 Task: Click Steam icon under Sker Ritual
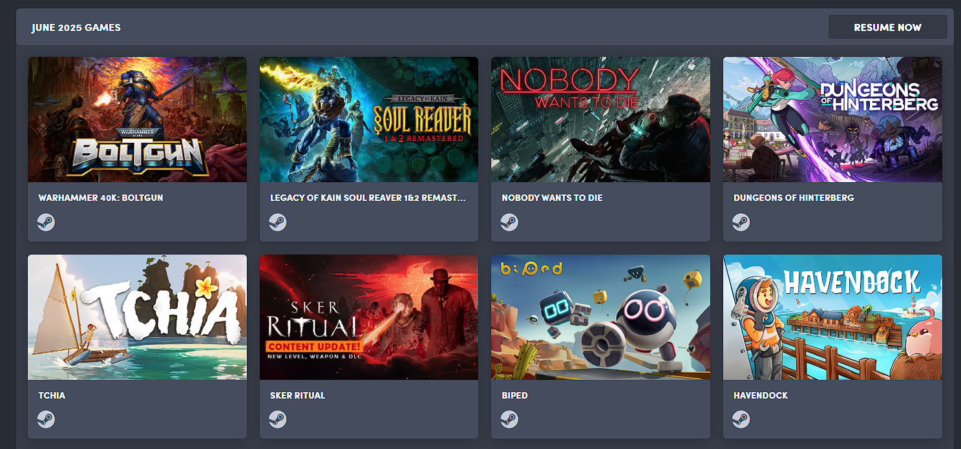(278, 419)
